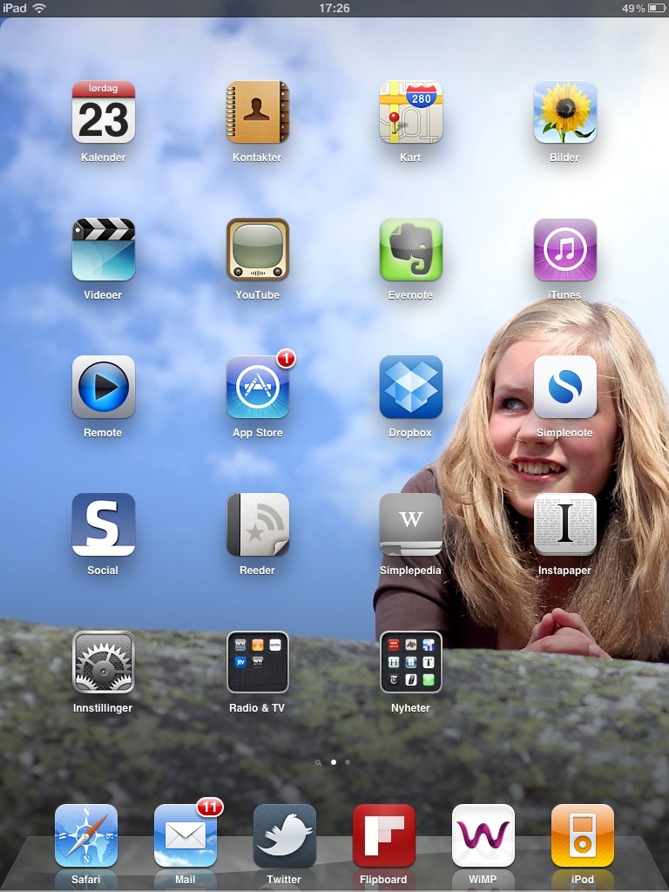This screenshot has width=669, height=892.
Task: Open the Social app with S logo
Action: coord(104,524)
